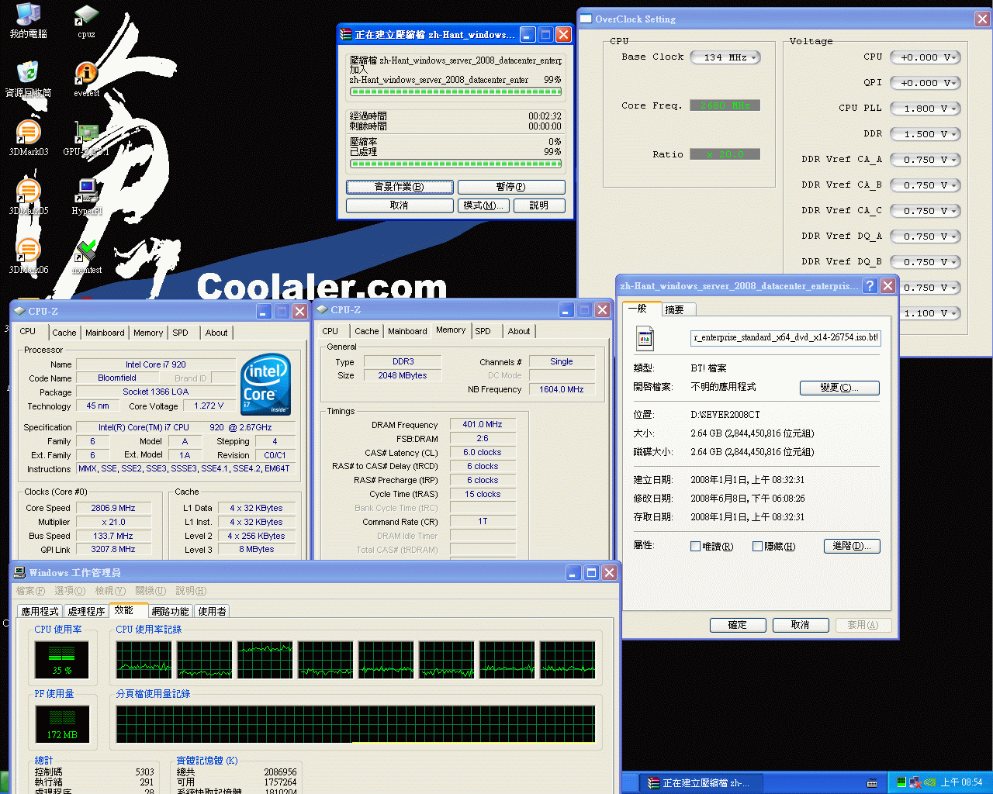Click the disconnected network tray icon
Viewport: 993px width, 794px height.
(915, 783)
